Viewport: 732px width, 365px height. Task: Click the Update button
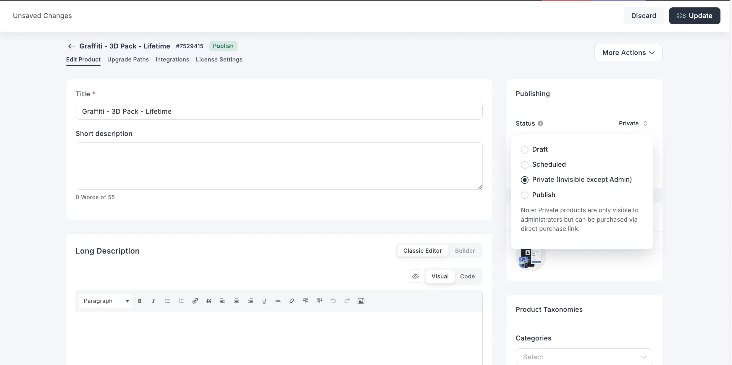(694, 16)
